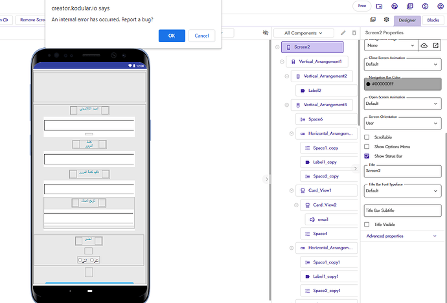
Task: Open the project settings gear icon
Action: point(387,21)
